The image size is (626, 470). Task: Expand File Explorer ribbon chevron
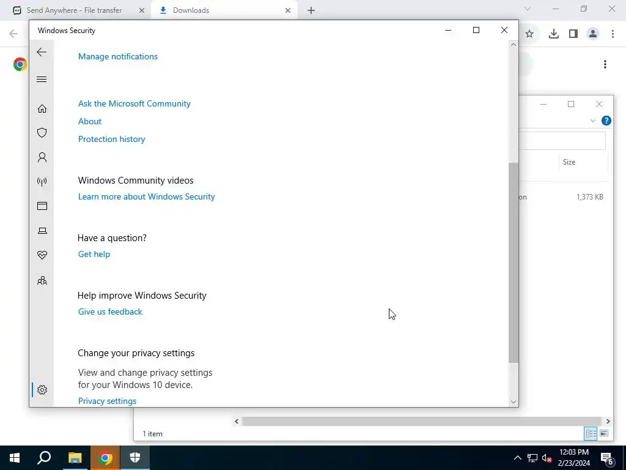click(593, 121)
